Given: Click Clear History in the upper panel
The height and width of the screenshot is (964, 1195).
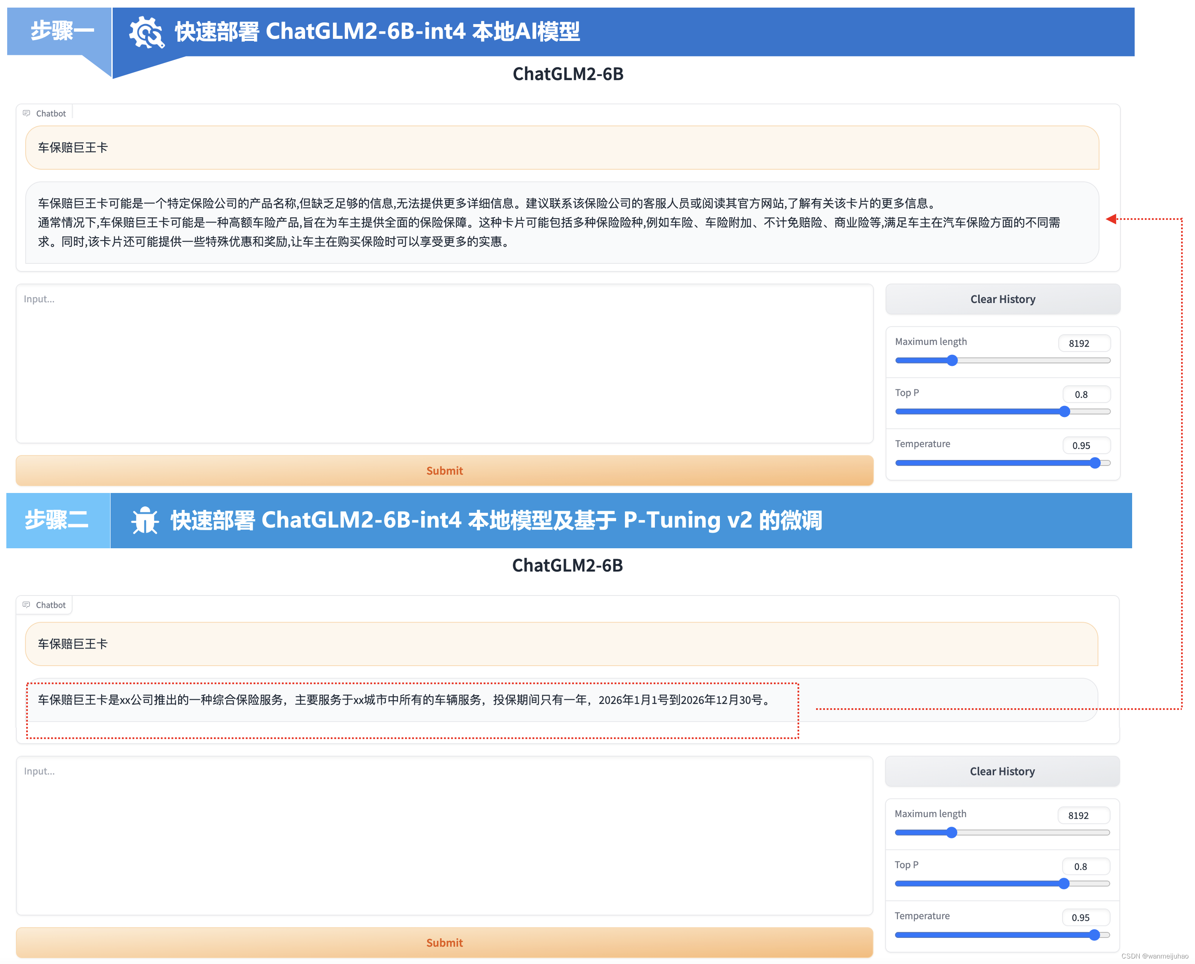Looking at the screenshot, I should (1003, 299).
